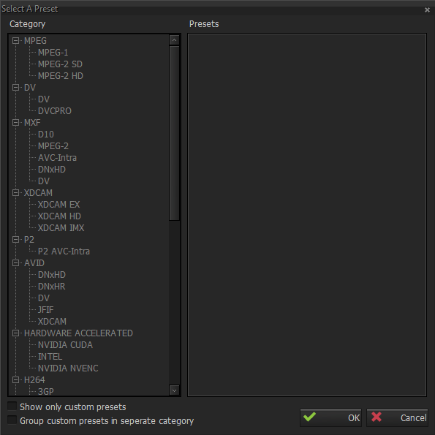The width and height of the screenshot is (435, 435).
Task: Click the category list scroll-up arrow
Action: pos(174,40)
